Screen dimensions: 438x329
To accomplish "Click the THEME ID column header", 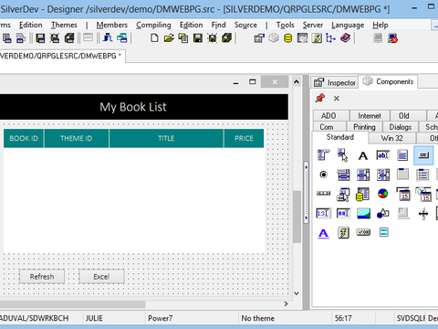I will click(x=77, y=138).
